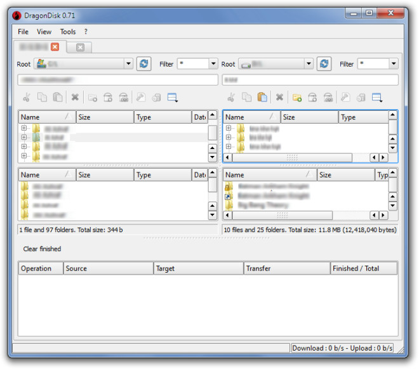
Task: Open the Tools menu
Action: [x=68, y=32]
